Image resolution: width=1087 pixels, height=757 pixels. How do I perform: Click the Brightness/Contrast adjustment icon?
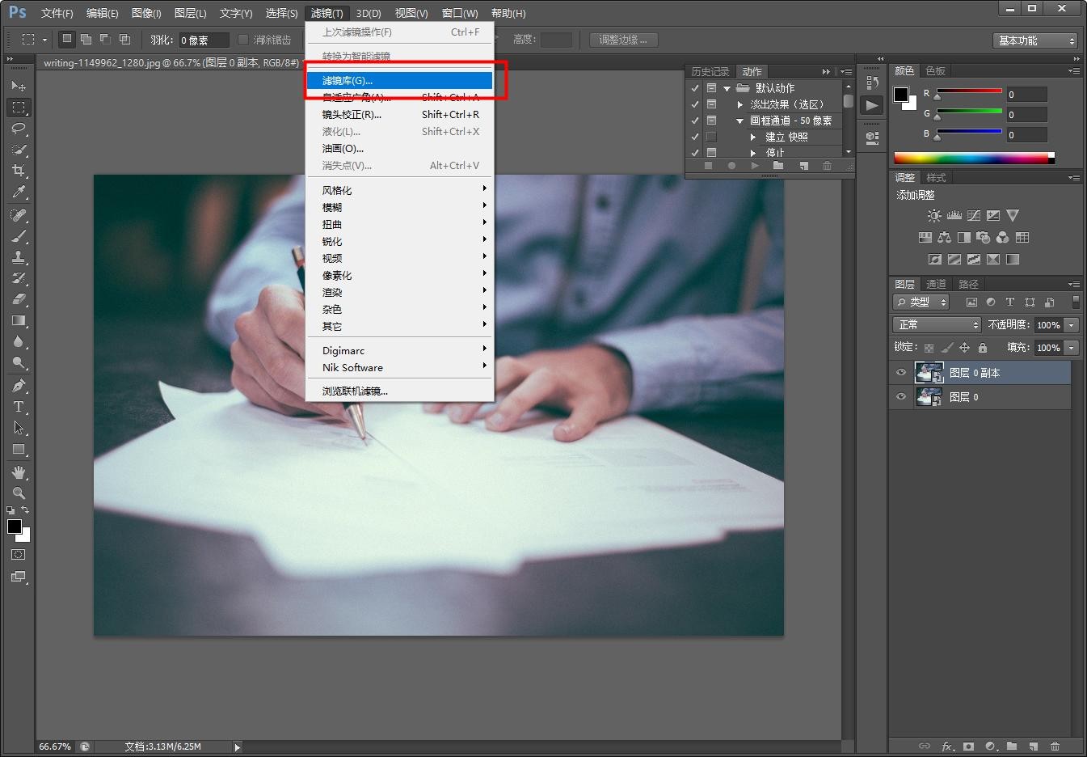(934, 216)
